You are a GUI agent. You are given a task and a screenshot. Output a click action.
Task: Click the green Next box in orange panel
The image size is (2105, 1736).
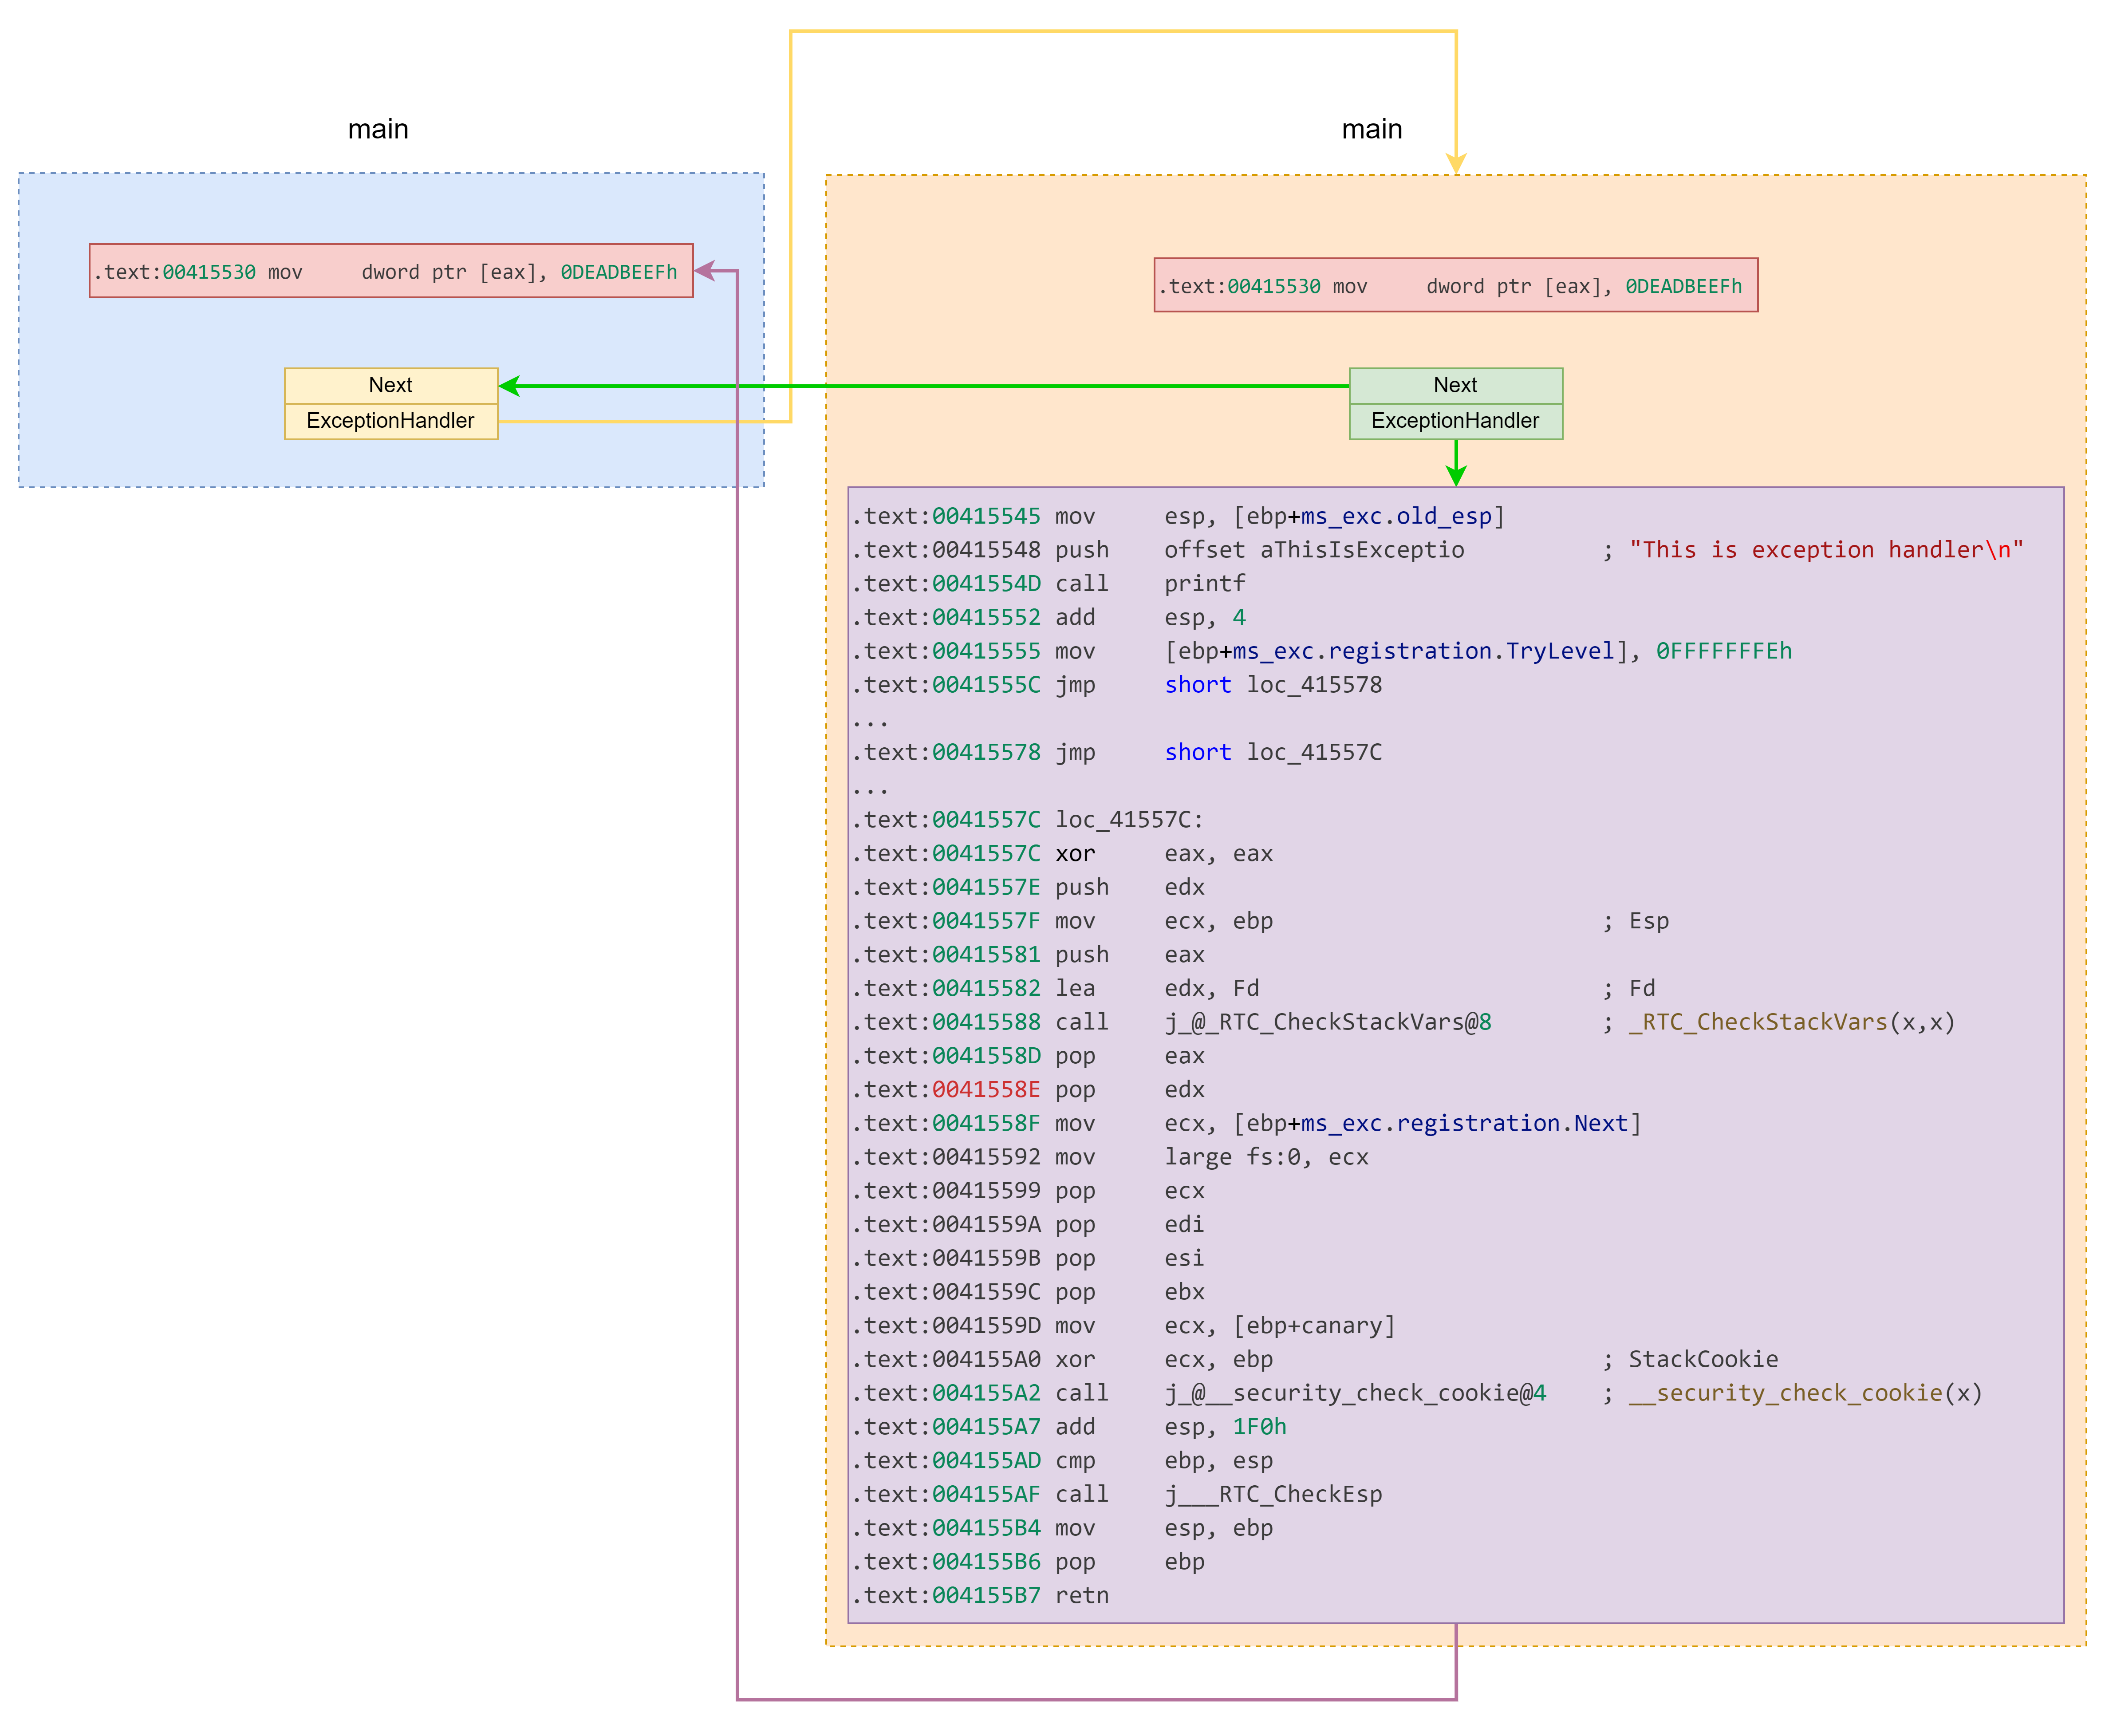point(1455,386)
